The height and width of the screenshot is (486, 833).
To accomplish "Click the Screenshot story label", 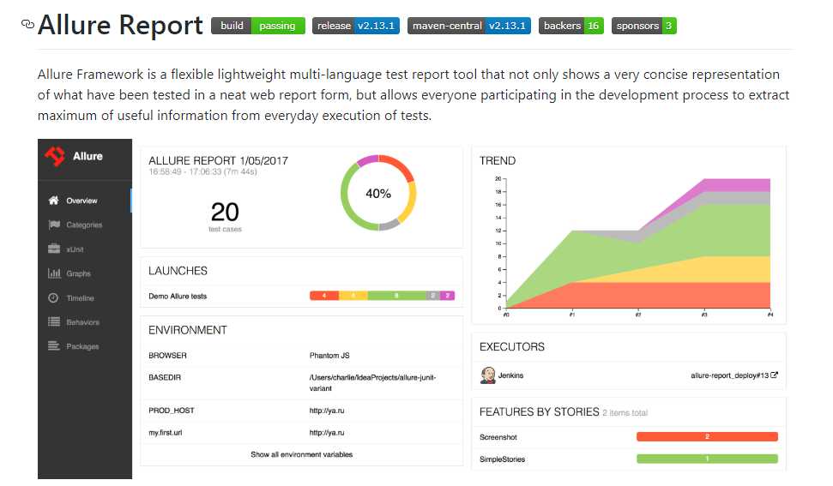I will tap(498, 437).
